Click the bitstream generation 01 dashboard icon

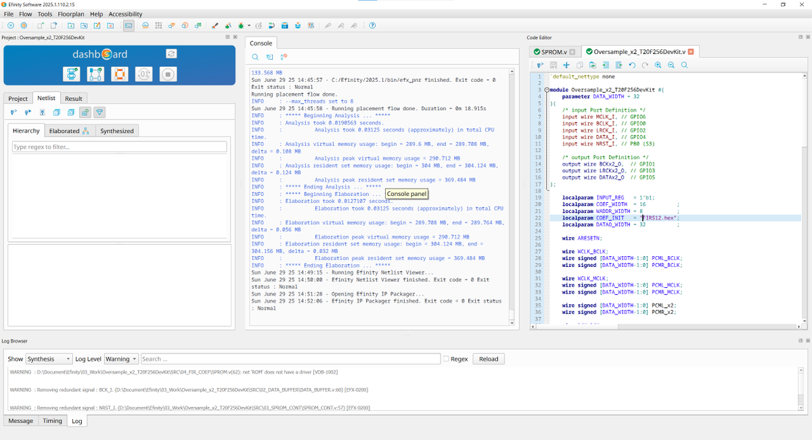144,74
